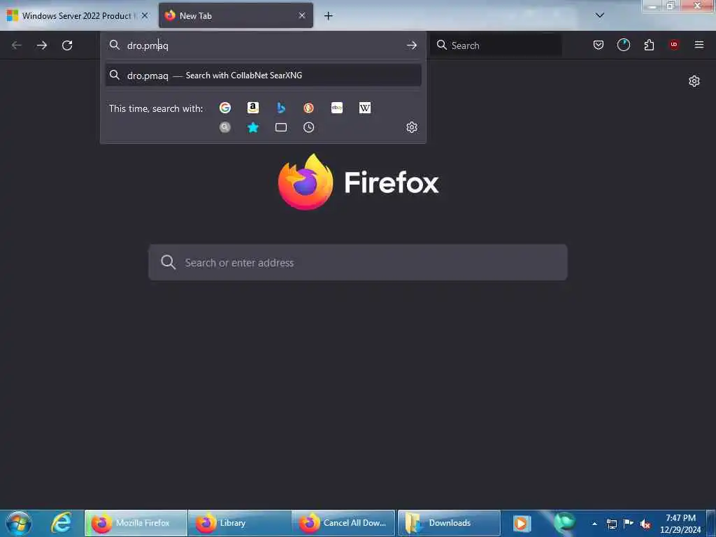Select the gray magnifier search engine icon
This screenshot has height=537, width=716.
point(224,127)
